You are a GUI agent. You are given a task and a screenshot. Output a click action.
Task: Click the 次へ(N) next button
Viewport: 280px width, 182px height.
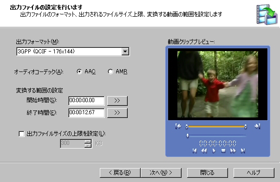click(x=161, y=173)
